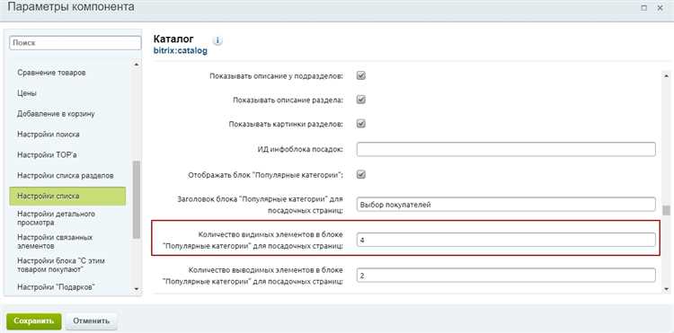Click the ИД инфоблока посадок input
This screenshot has height=333, width=674.
[x=506, y=149]
